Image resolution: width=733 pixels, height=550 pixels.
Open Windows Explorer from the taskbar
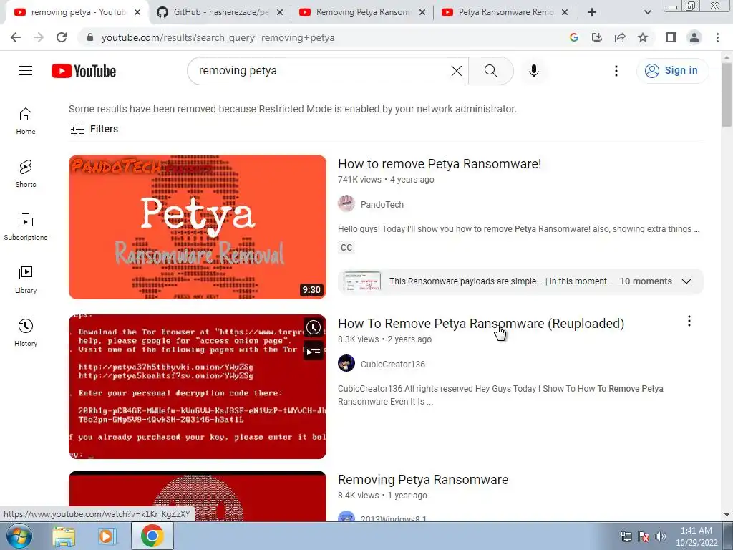64,536
